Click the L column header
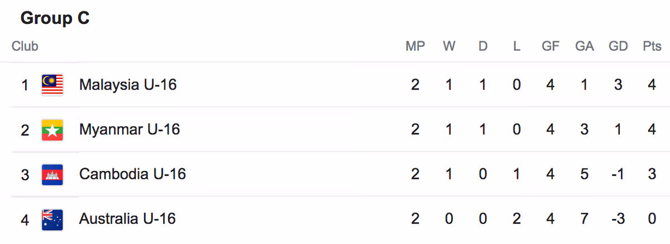670x244 pixels. pos(516,46)
